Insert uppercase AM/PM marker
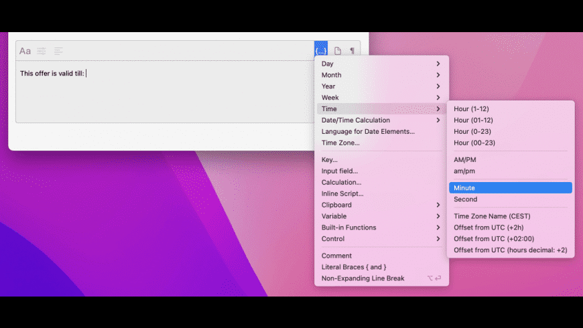583x328 pixels. click(511, 160)
